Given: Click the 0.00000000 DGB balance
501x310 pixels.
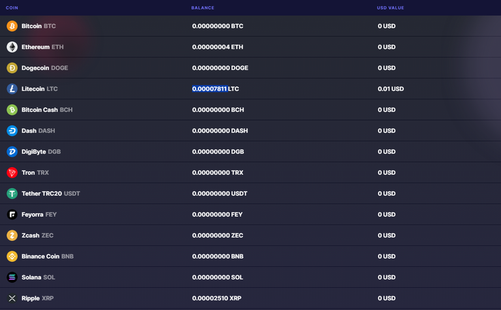Looking at the screenshot, I should (218, 151).
